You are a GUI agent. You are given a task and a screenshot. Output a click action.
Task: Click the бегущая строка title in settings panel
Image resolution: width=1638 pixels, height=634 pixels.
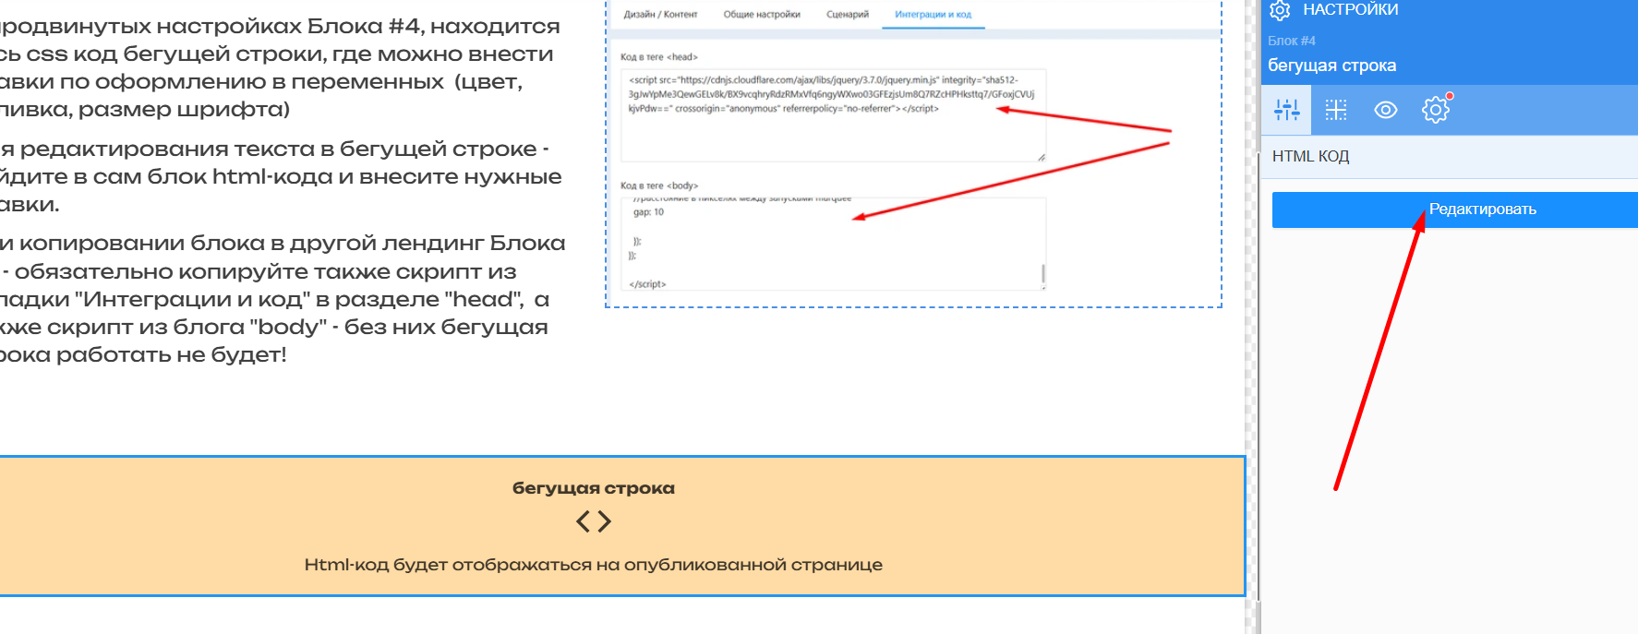click(1331, 66)
